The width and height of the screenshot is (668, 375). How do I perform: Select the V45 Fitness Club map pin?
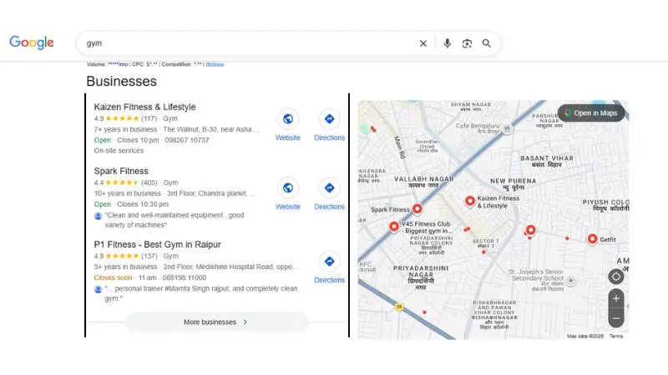(x=394, y=227)
